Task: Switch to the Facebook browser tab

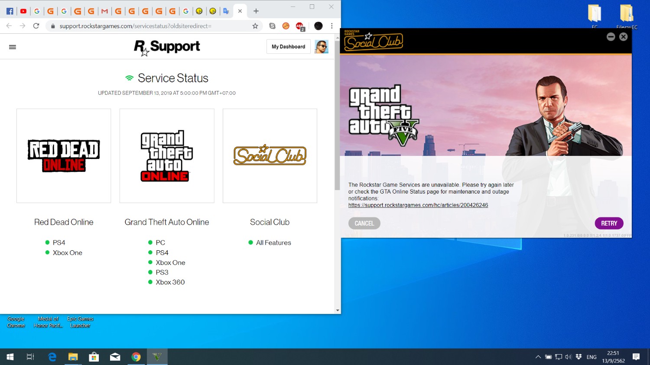Action: [x=10, y=11]
